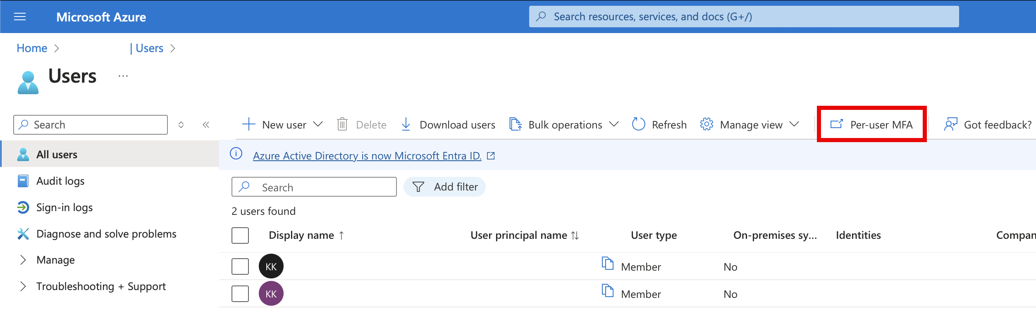Click external link icon after Entra ID

click(491, 156)
